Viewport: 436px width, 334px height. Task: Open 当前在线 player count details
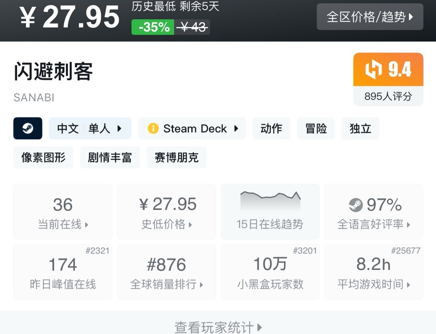pyautogui.click(x=63, y=212)
